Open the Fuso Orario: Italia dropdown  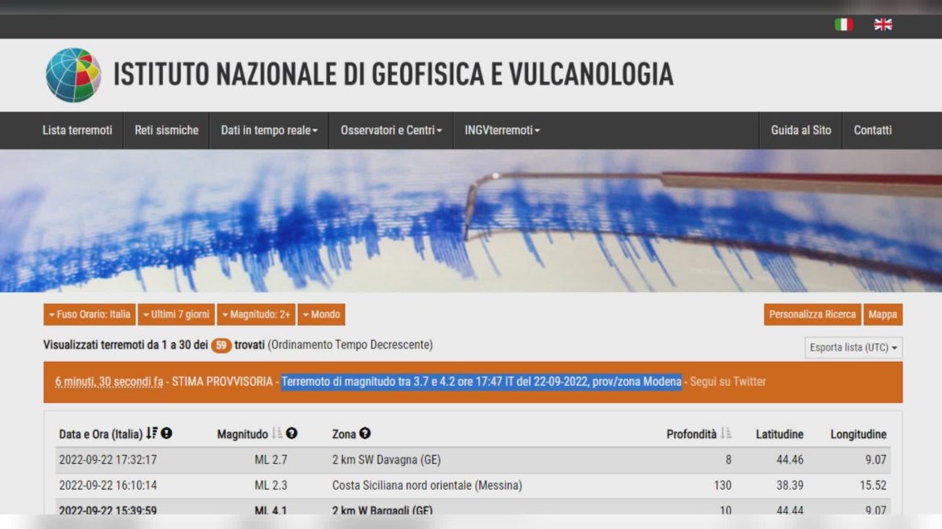[89, 314]
